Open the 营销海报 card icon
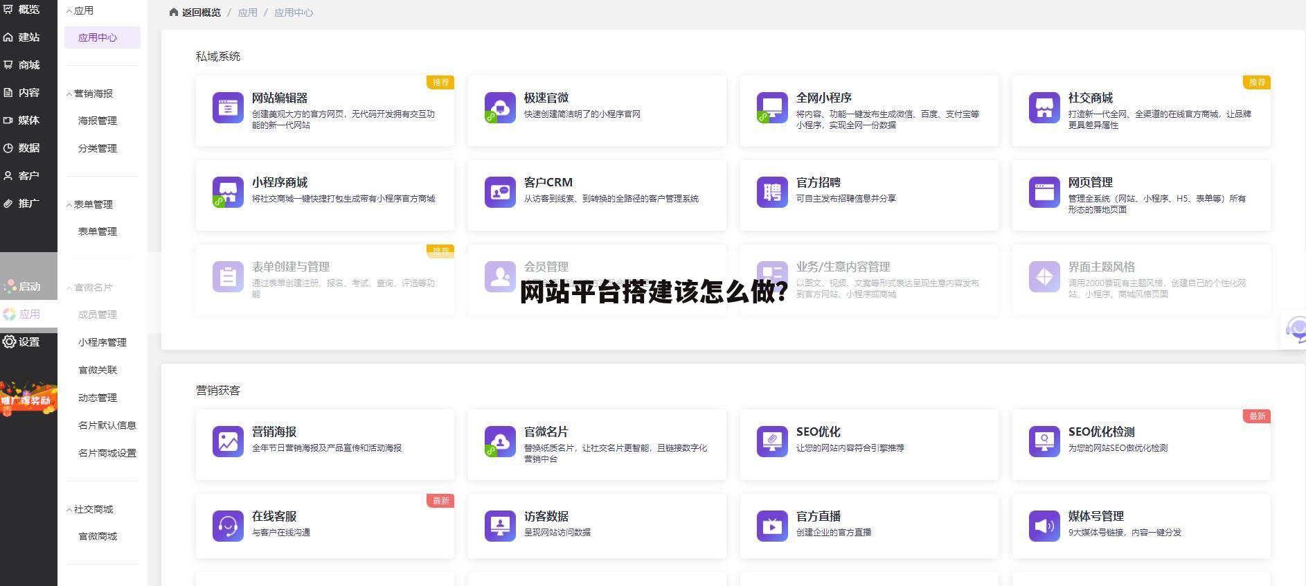This screenshot has height=586, width=1306. pos(228,442)
